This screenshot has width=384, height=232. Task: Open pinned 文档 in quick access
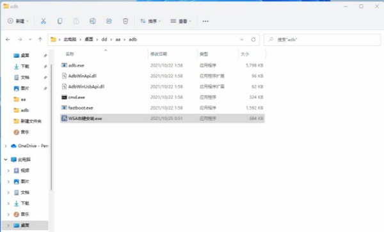25,78
